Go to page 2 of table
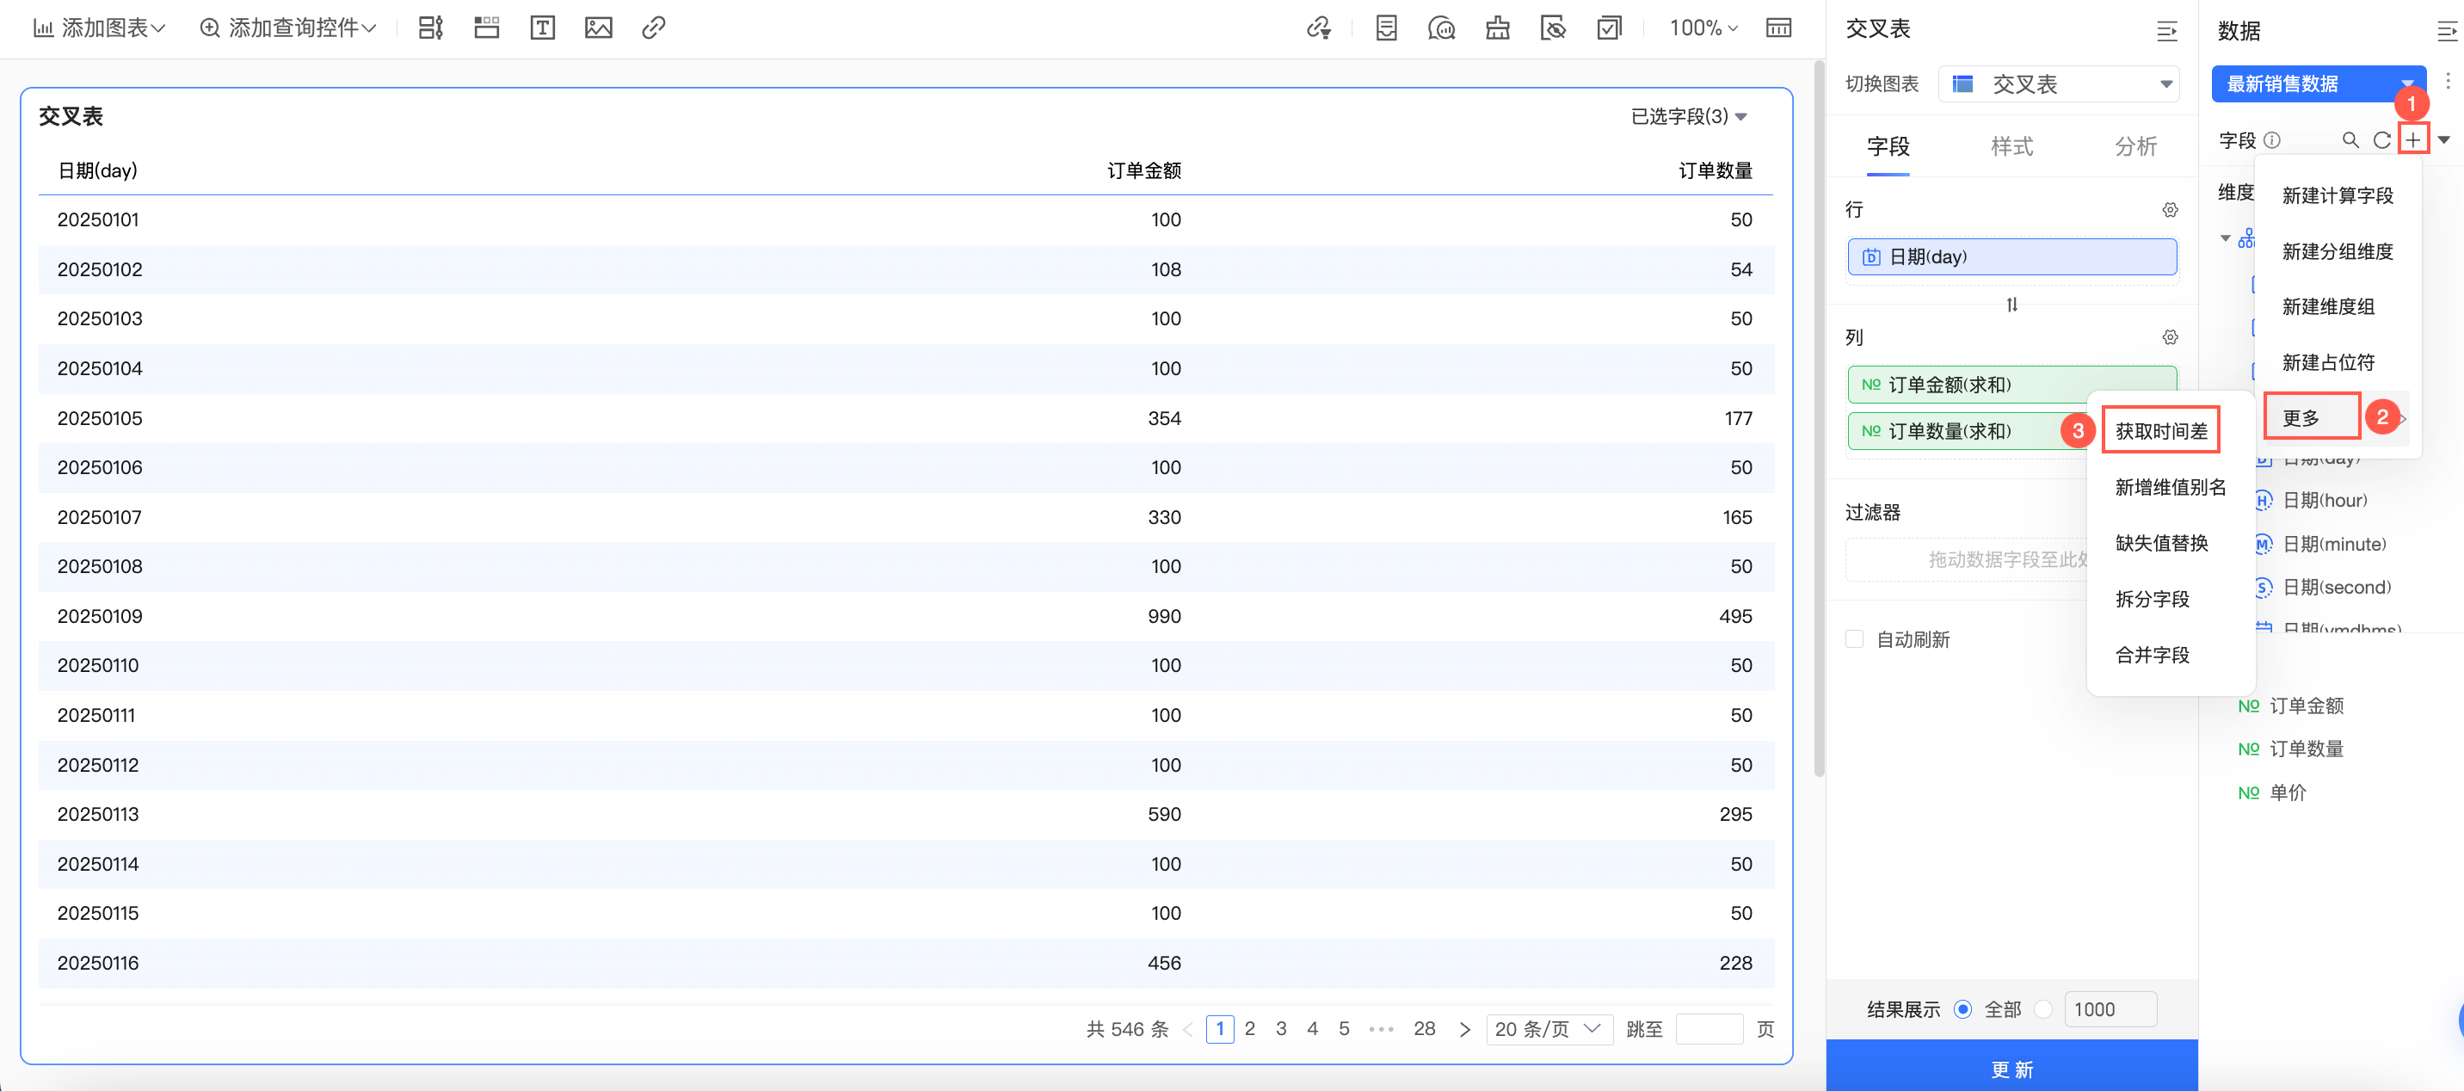This screenshot has width=2464, height=1091. (x=1249, y=1029)
